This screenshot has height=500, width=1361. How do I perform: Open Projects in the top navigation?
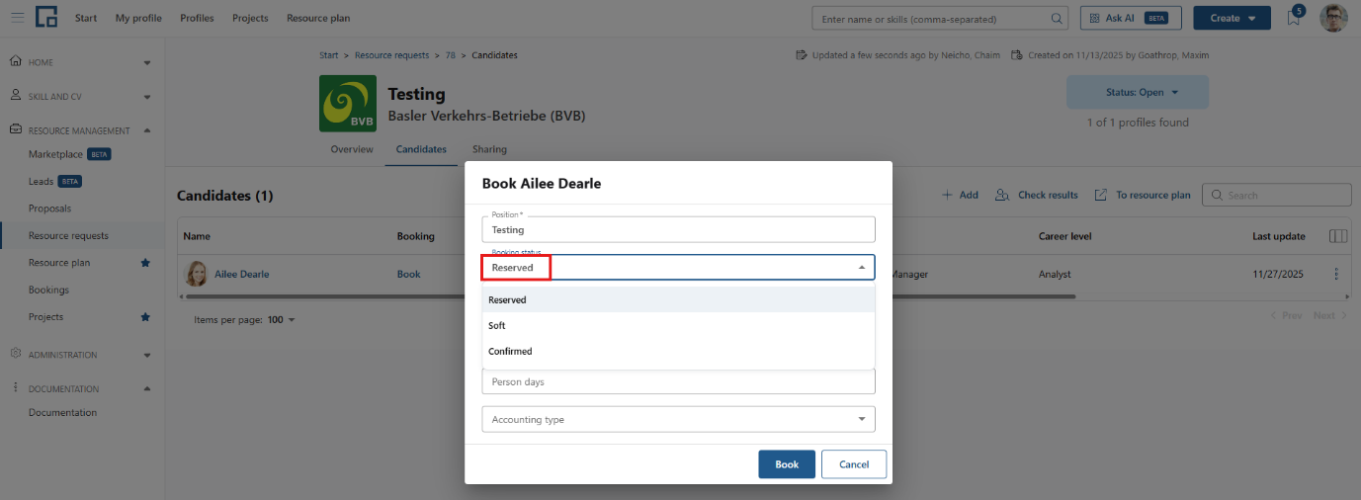click(250, 18)
